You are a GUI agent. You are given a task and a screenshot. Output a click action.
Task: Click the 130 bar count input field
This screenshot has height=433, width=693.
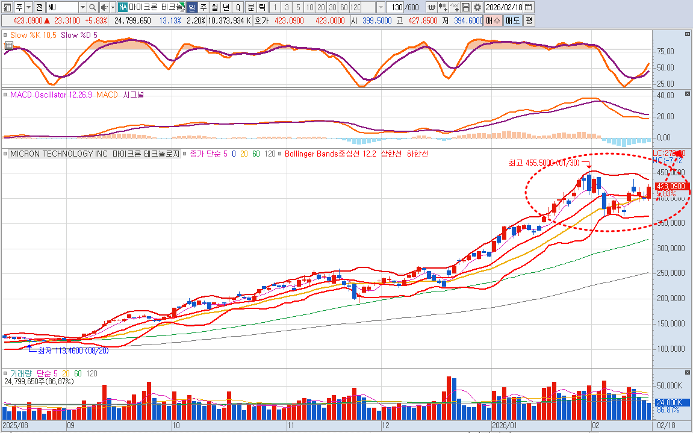[x=395, y=7]
